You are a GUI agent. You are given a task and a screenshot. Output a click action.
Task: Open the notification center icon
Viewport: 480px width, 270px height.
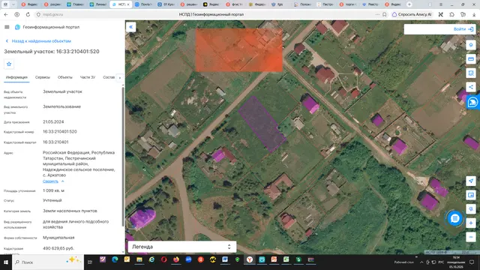(472, 262)
